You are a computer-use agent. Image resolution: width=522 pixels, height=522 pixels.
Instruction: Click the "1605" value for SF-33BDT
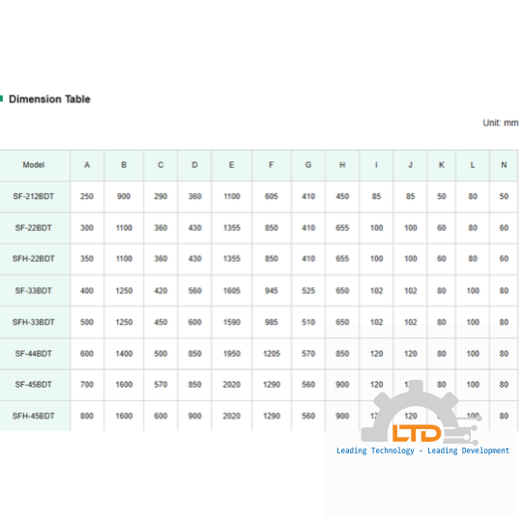coord(232,291)
